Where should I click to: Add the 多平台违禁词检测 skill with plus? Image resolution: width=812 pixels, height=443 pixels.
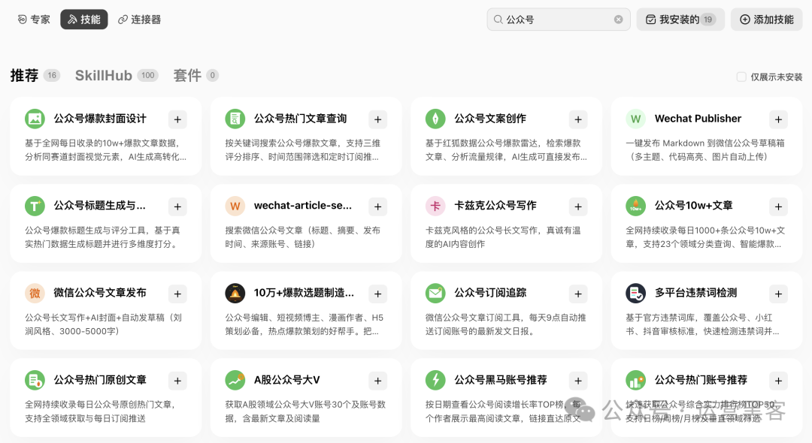point(778,294)
